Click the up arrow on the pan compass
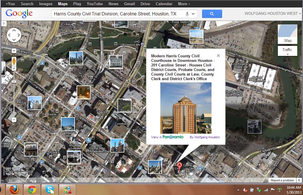303x195 pixels. (x=13, y=31)
